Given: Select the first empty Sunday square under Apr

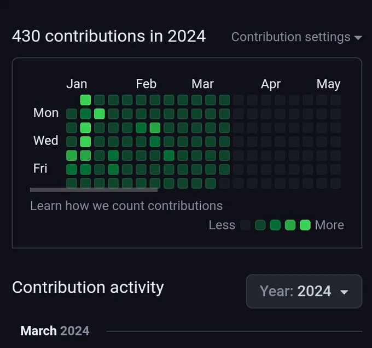Looking at the screenshot, I should coord(266,100).
